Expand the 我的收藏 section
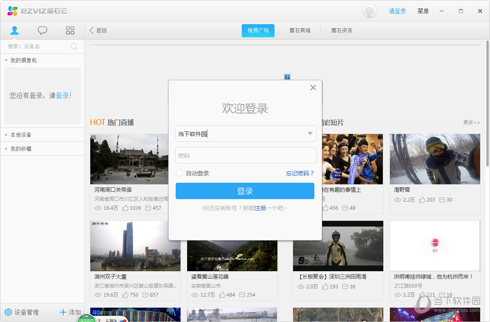Image resolution: width=490 pixels, height=322 pixels. [6, 149]
